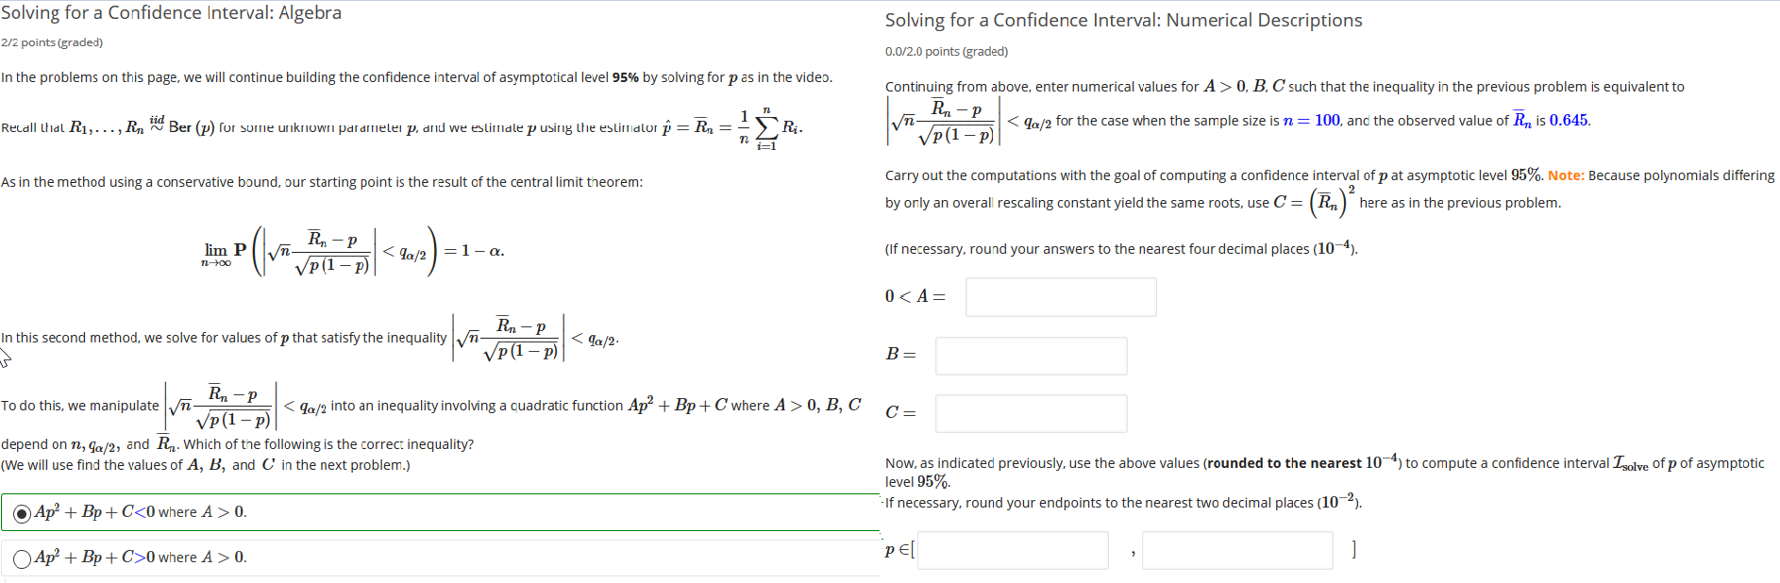Click the heading Numerical Descriptions problem title
The height and width of the screenshot is (583, 1780).
(x=1122, y=20)
